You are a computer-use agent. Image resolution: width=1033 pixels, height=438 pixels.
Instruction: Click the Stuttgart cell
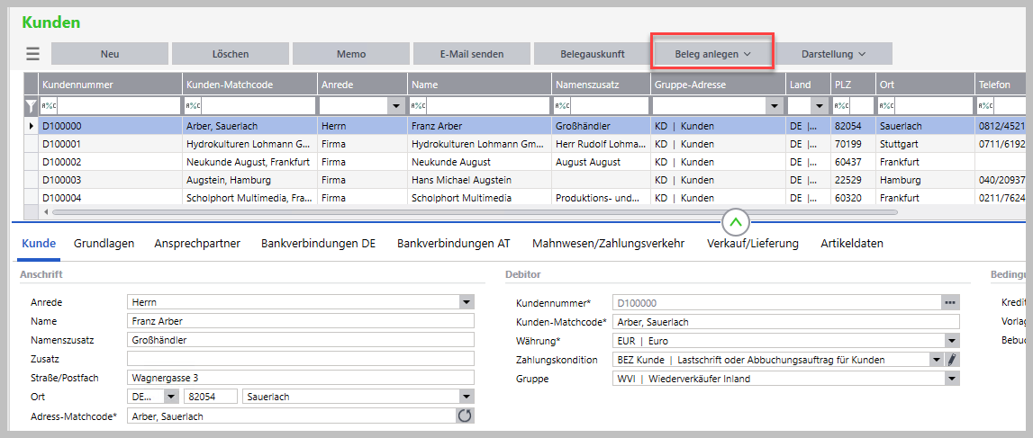[x=924, y=143]
